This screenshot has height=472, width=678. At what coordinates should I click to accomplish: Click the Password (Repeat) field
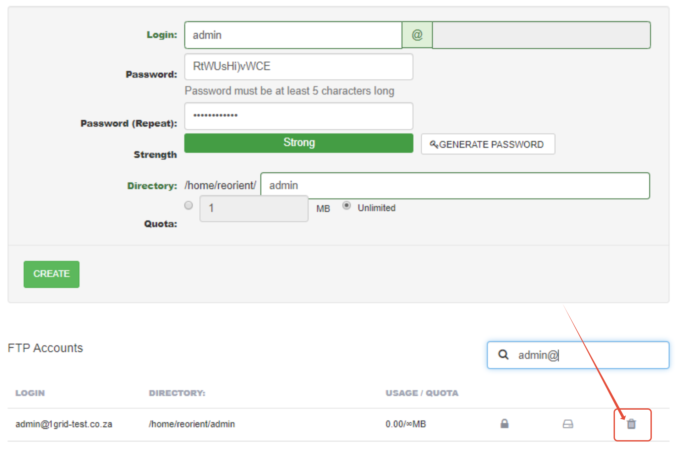pos(298,116)
